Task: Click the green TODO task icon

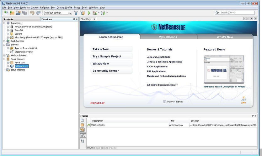Action: click(88, 125)
